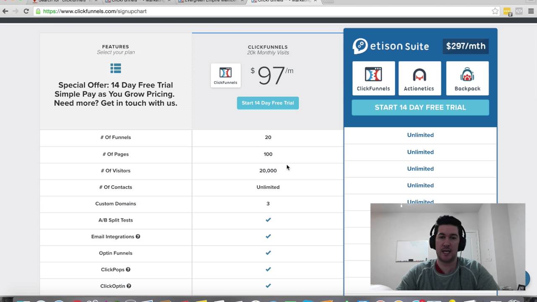
Task: Click the '# Of Funnels' row label
Action: [x=115, y=137]
